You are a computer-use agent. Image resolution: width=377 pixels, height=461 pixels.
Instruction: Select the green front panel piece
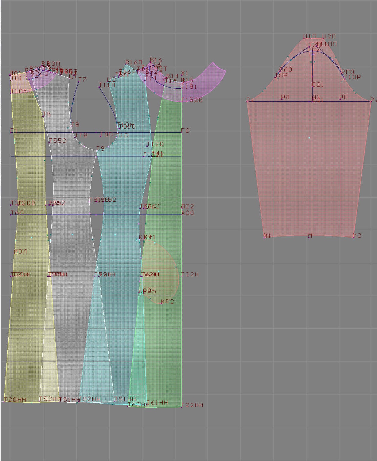[x=167, y=338]
